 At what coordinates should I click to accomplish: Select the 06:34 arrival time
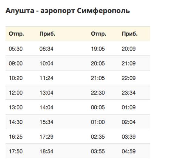46,49
